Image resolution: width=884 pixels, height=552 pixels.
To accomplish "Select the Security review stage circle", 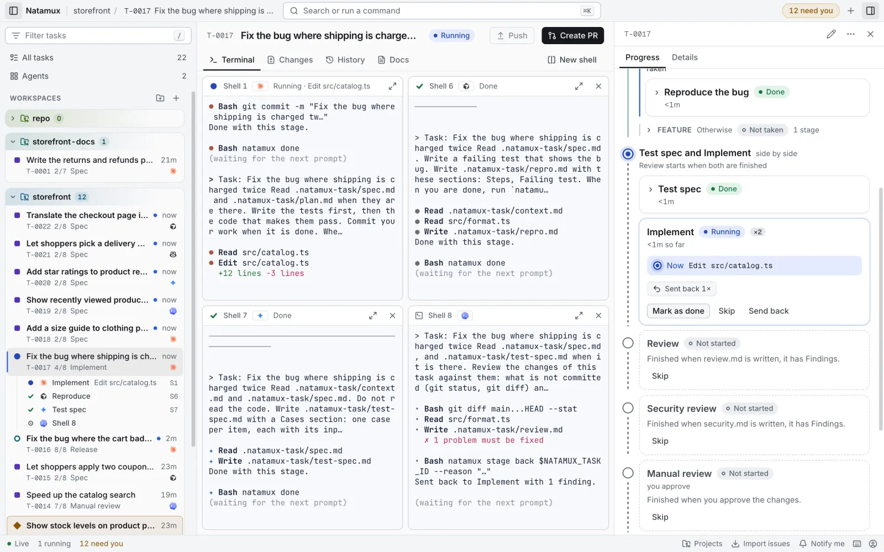I will [628, 408].
